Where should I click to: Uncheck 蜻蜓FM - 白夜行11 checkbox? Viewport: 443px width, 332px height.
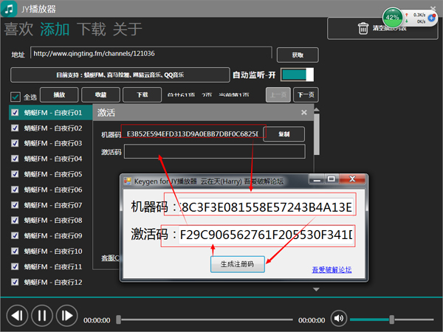(x=15, y=266)
